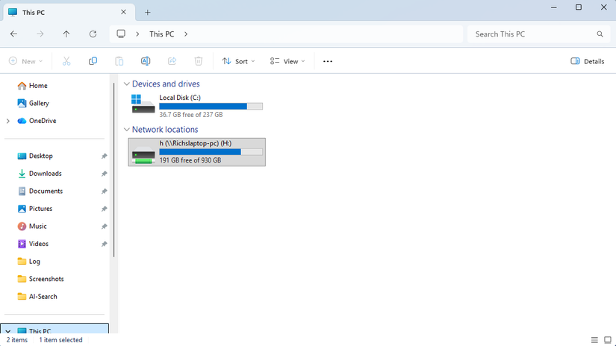Click the computer icon in address bar
Image resolution: width=616 pixels, height=346 pixels.
[x=121, y=34]
